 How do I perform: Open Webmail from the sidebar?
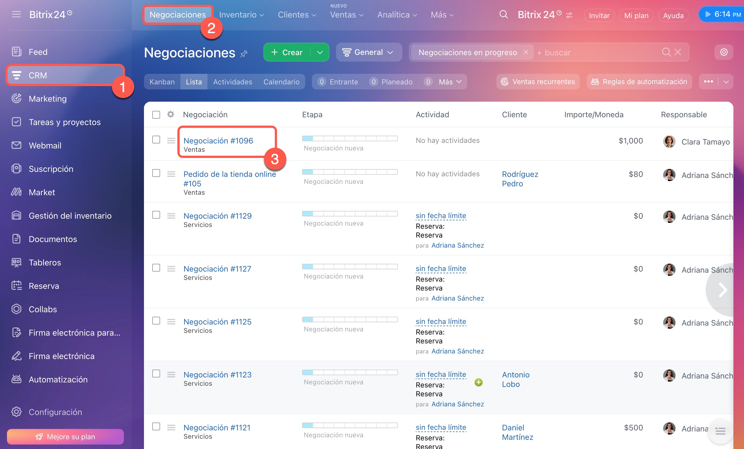pos(45,146)
